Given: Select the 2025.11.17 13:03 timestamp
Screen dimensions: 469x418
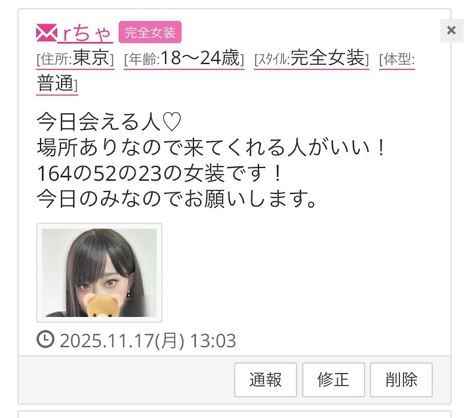Looking at the screenshot, I should coord(148,340).
